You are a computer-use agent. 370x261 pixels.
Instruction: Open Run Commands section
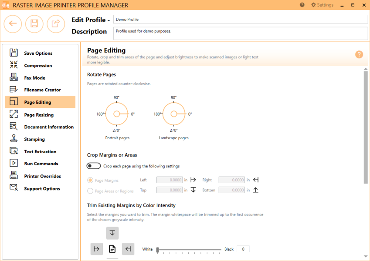click(40, 164)
